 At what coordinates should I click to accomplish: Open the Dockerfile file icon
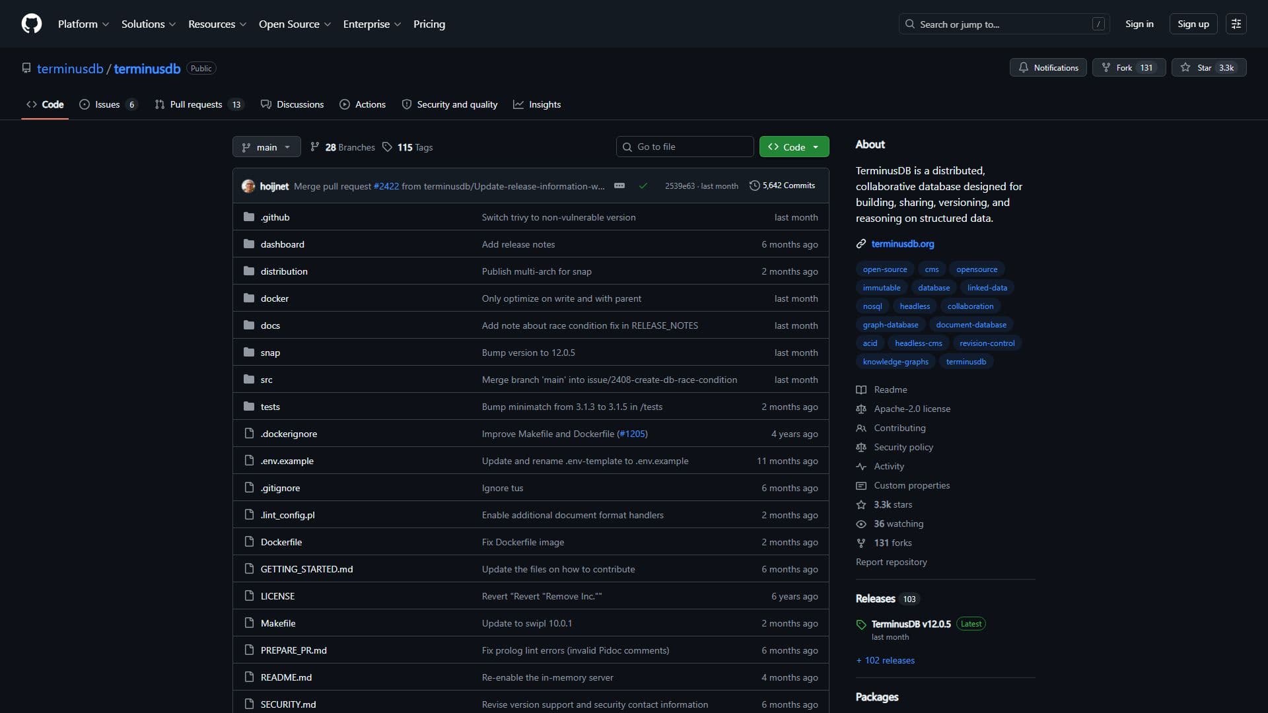coord(249,542)
